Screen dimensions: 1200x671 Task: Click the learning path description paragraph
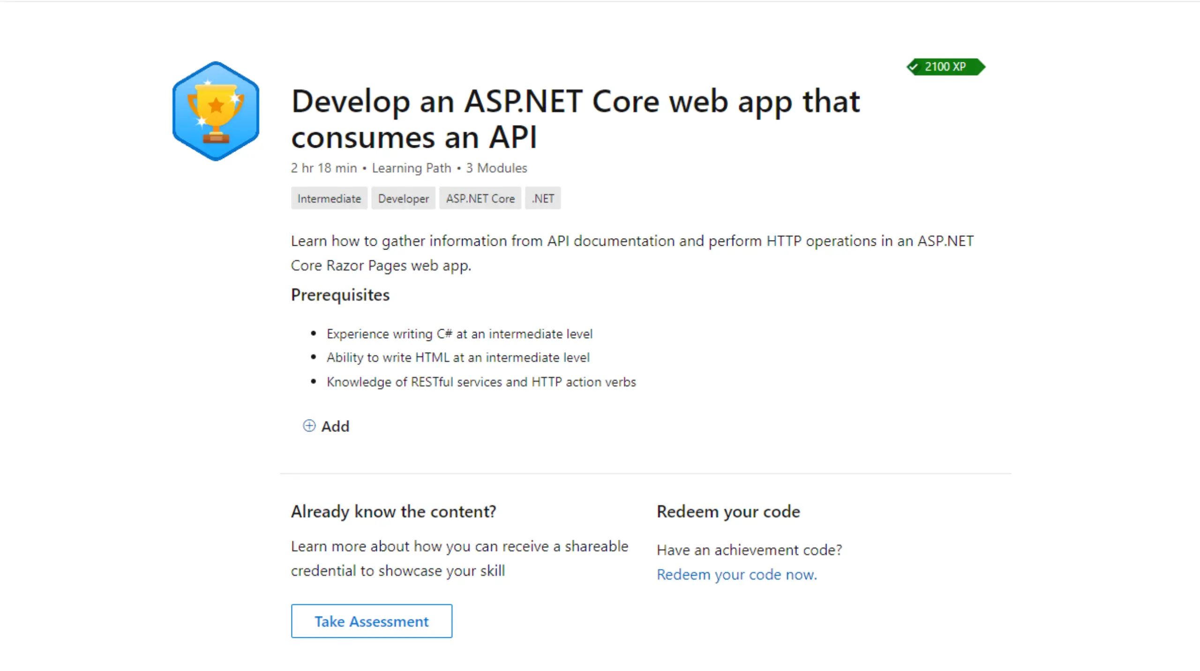632,253
